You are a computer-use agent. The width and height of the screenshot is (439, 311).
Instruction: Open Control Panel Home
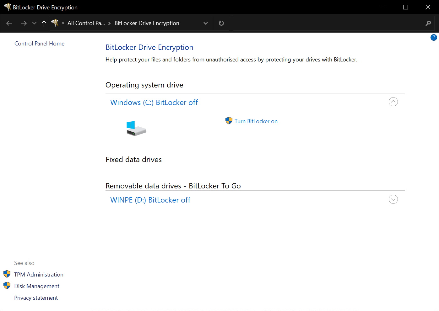39,44
